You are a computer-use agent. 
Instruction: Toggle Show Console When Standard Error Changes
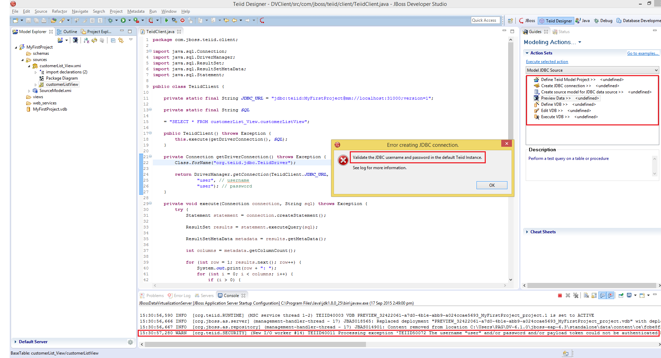(x=610, y=295)
